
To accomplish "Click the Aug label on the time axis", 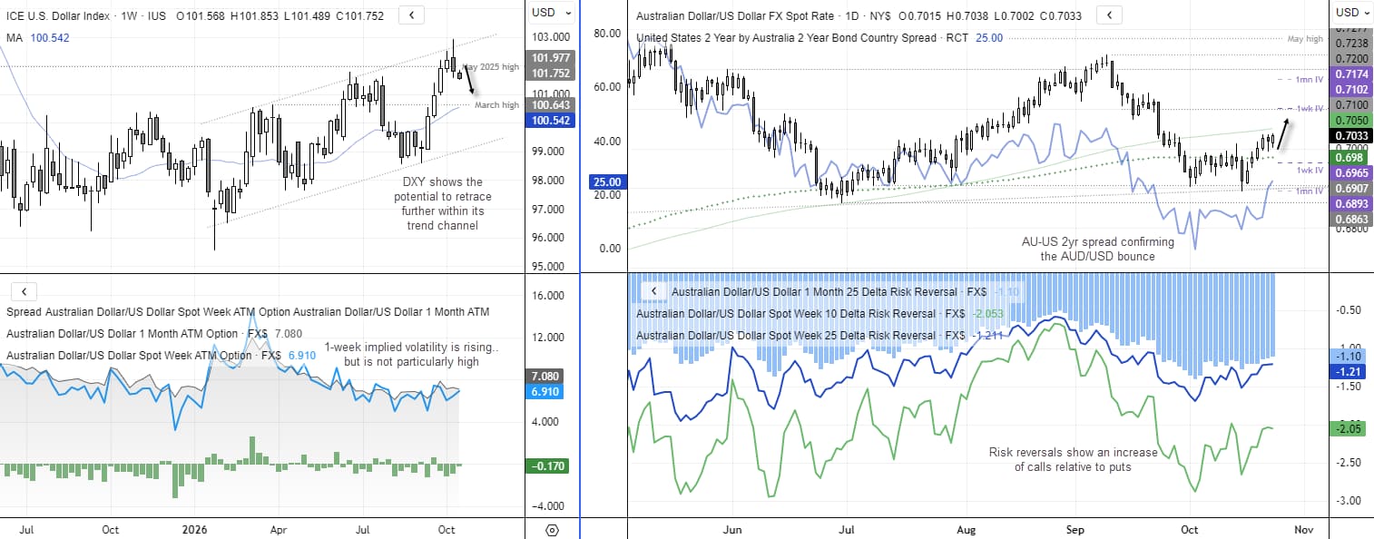I will [x=967, y=529].
